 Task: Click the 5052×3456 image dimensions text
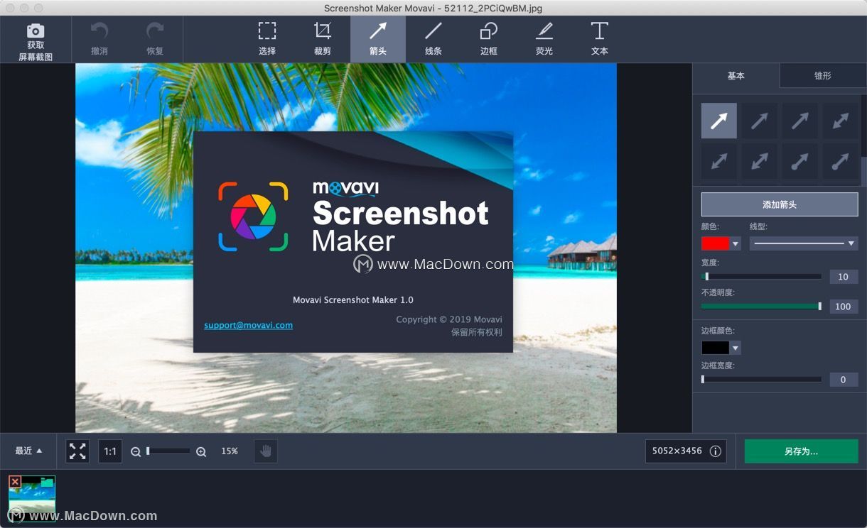click(677, 451)
